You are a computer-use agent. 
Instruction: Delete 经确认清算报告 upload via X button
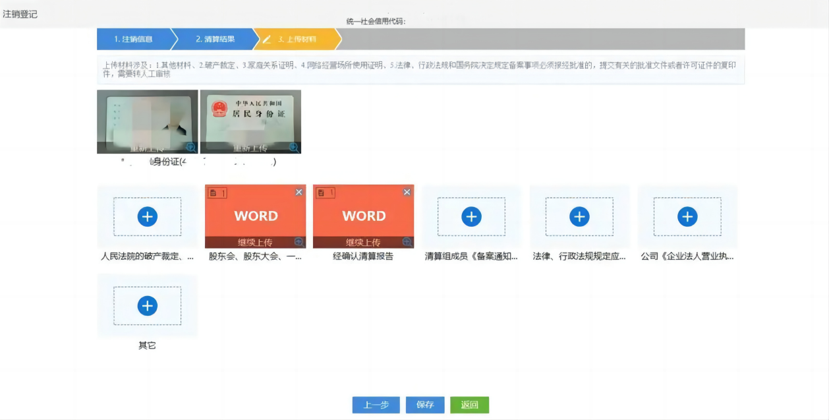(407, 192)
